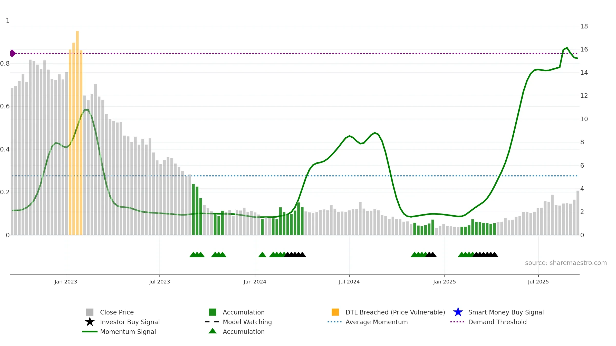This screenshot has width=616, height=346.
Task: Click the green Momentum Signal line sample
Action: 90,332
